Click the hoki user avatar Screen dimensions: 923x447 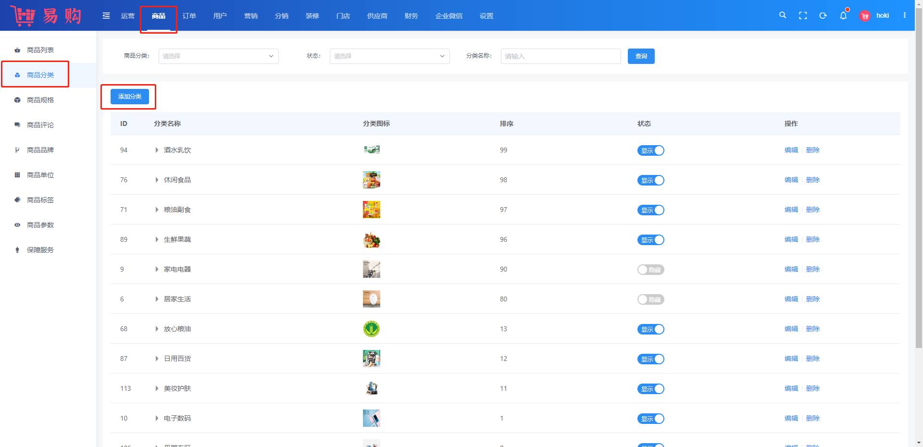pyautogui.click(x=865, y=16)
